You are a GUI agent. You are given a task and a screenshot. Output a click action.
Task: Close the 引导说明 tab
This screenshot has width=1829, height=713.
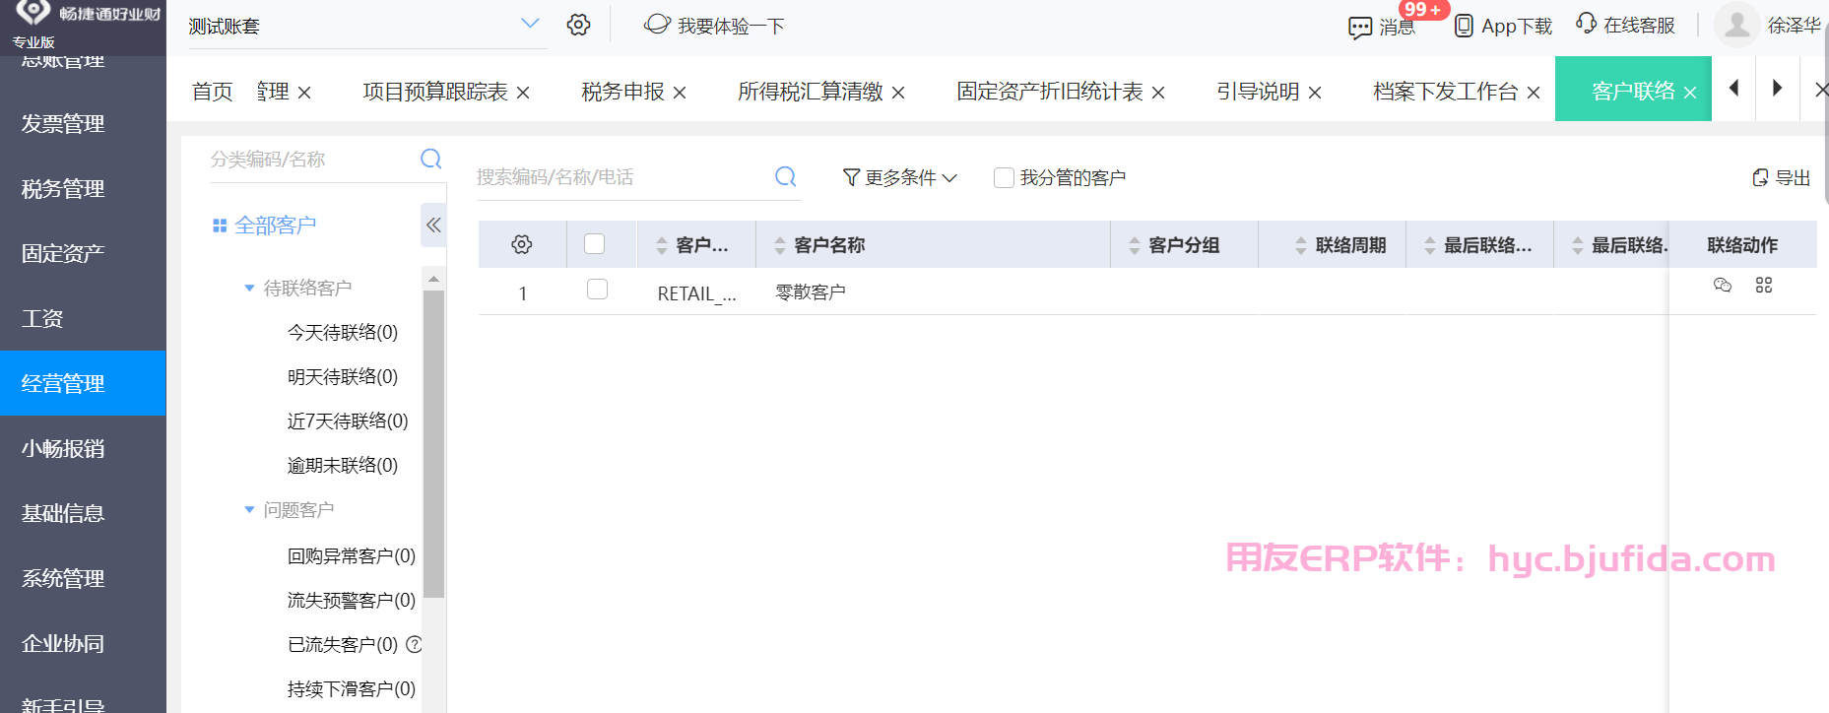click(x=1315, y=93)
